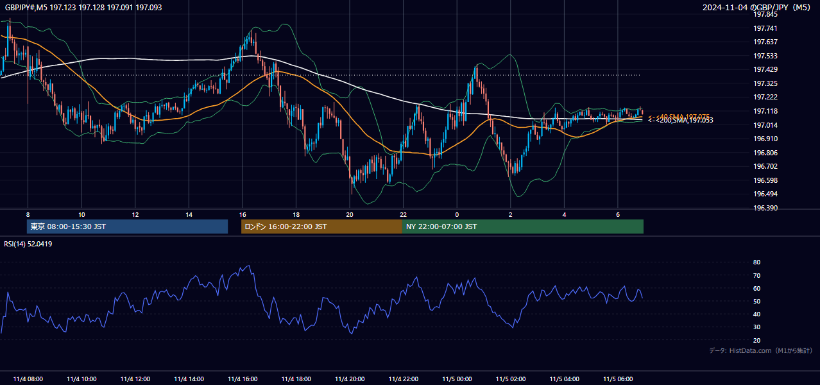Image resolution: width=820 pixels, height=385 pixels.
Task: Click the 197.222 price axis label
Action: pyautogui.click(x=764, y=97)
